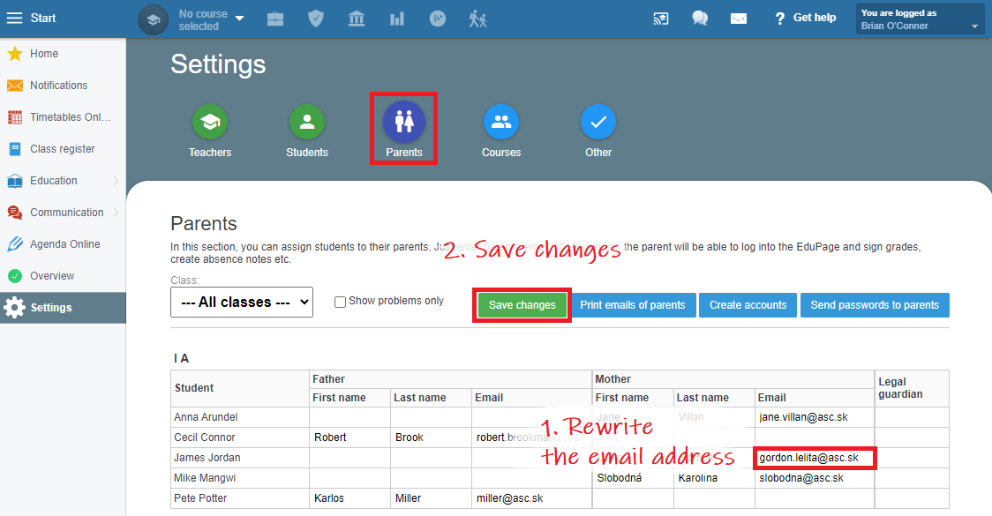Click the bar chart icon in top bar
The height and width of the screenshot is (516, 992).
pos(397,19)
